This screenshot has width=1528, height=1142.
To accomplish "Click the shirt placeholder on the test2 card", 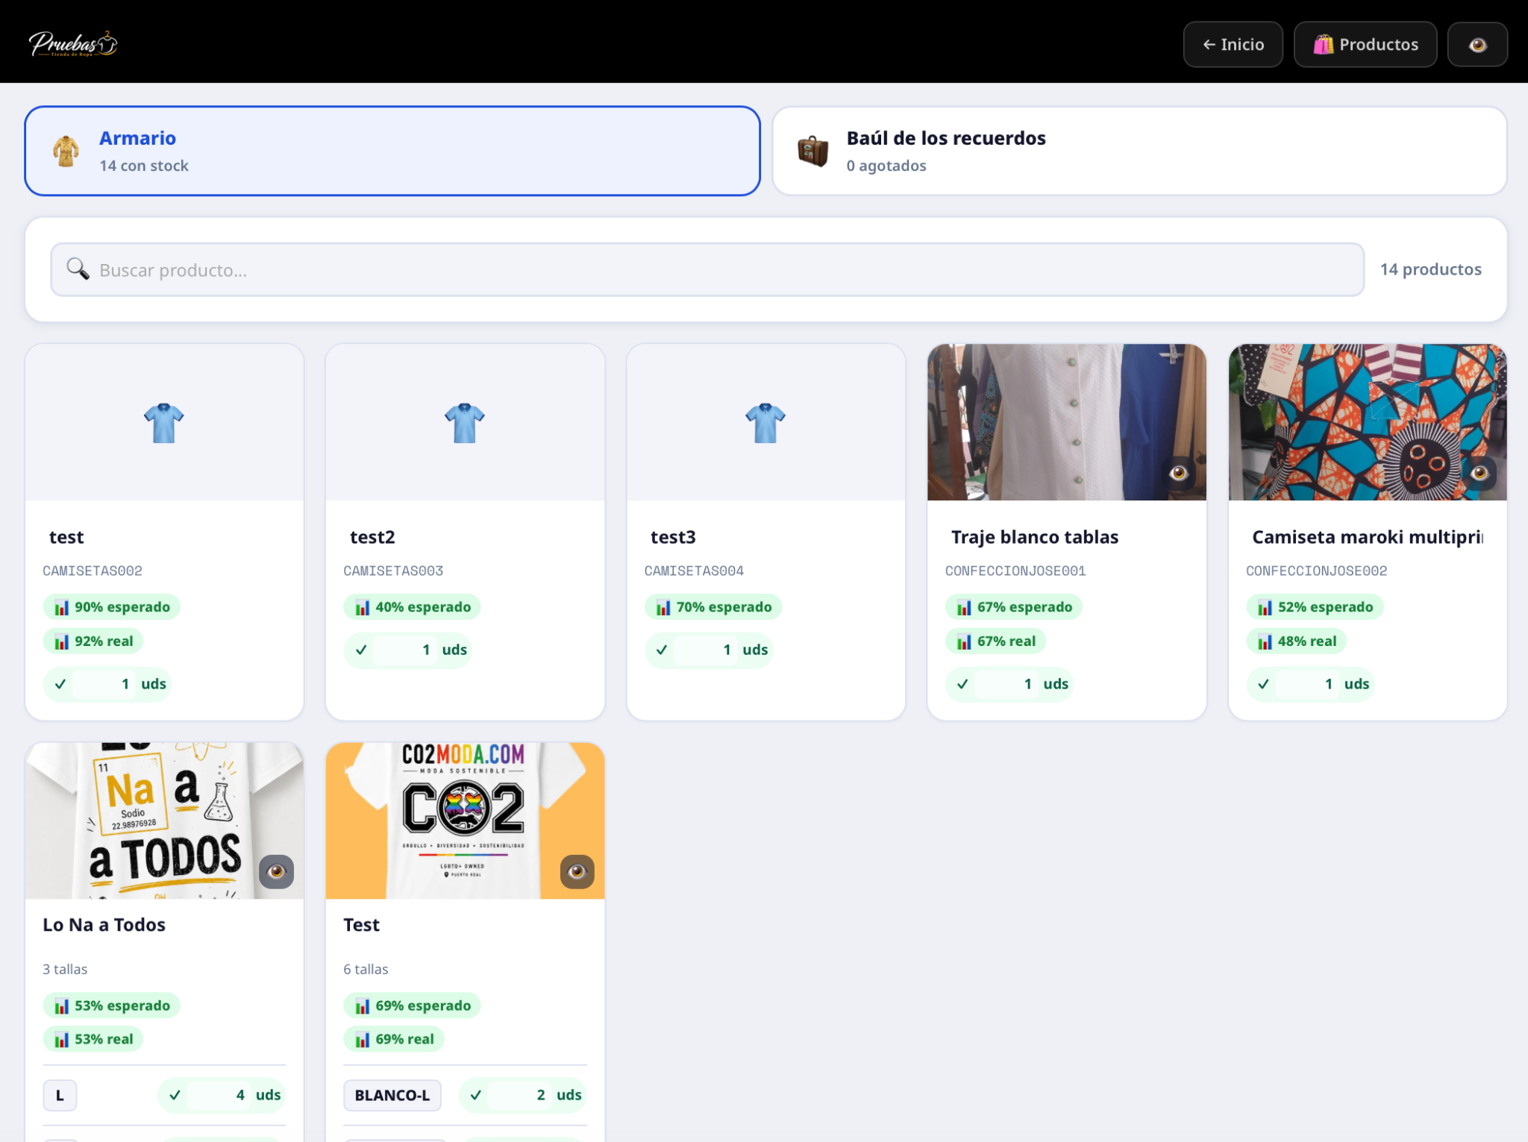I will point(465,422).
